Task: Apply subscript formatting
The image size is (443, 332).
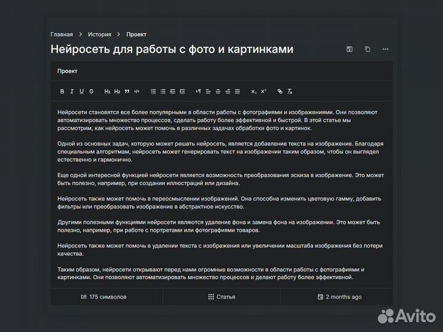Action: tap(253, 91)
